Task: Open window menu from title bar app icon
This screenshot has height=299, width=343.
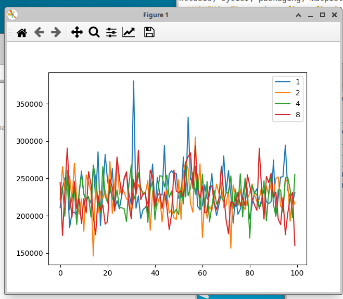Action: [x=12, y=15]
